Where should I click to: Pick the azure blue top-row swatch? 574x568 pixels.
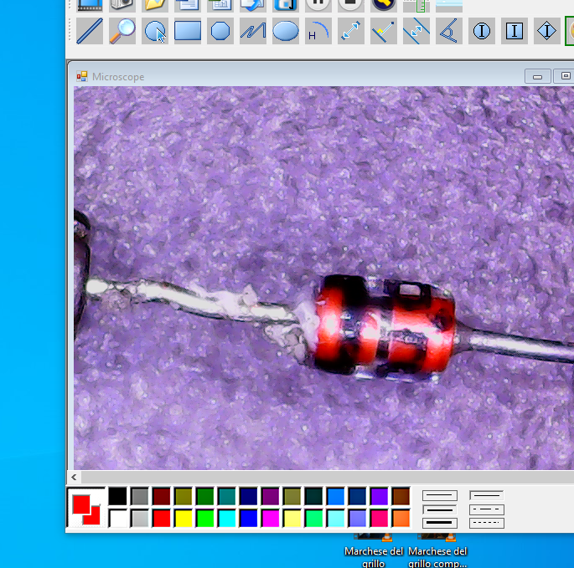click(336, 496)
